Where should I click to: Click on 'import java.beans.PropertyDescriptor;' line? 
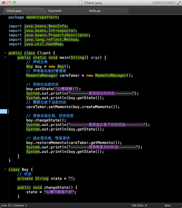click(x=49, y=35)
